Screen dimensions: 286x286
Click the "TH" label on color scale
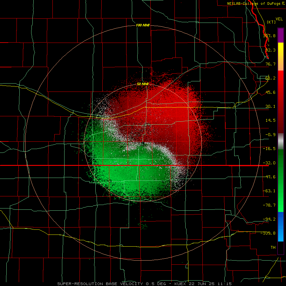click(273, 248)
